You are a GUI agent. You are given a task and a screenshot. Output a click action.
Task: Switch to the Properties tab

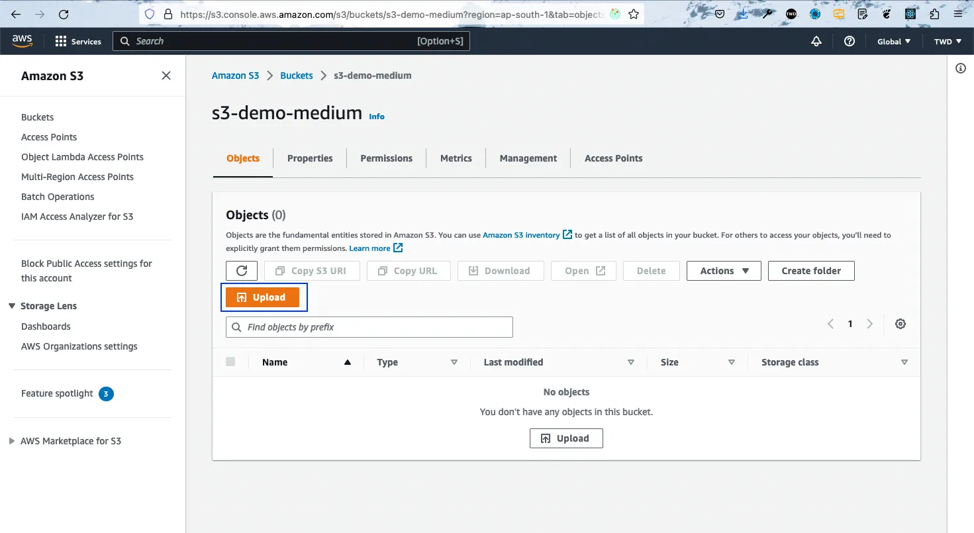tap(310, 158)
